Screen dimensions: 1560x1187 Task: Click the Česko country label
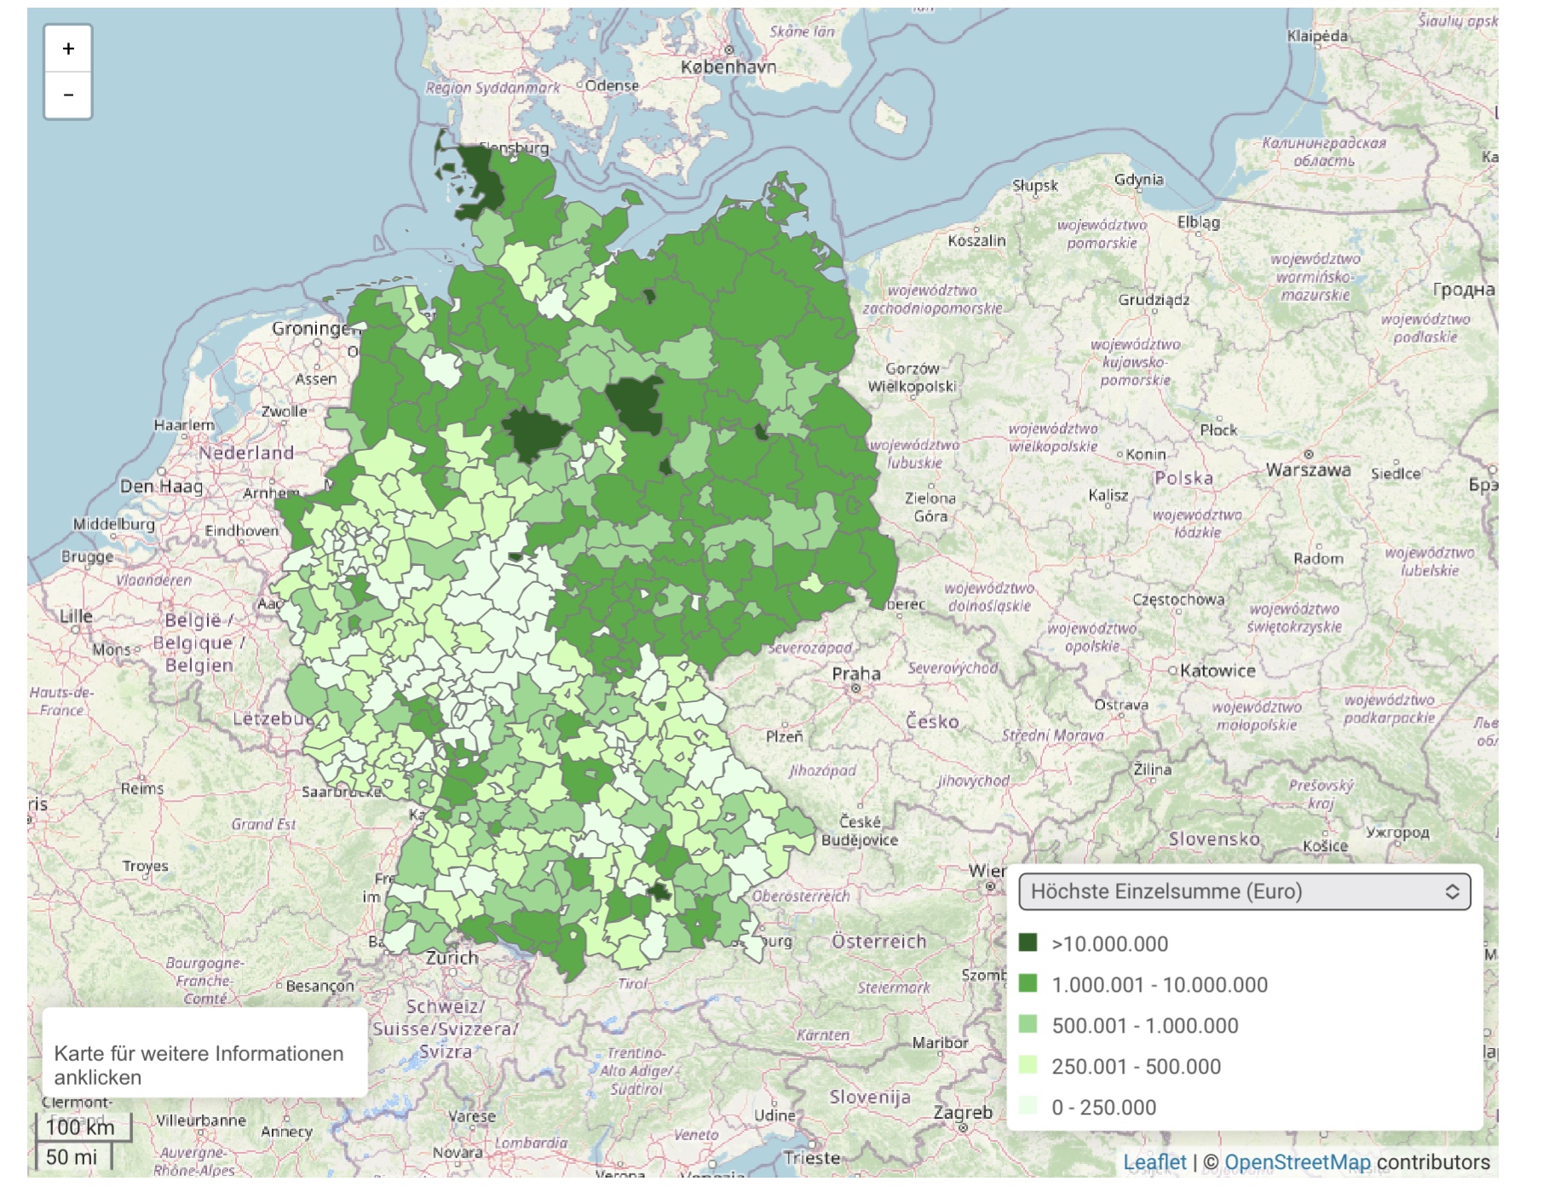[x=932, y=722]
